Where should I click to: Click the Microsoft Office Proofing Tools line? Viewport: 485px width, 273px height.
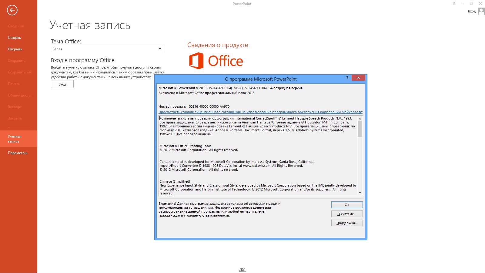[x=185, y=146]
